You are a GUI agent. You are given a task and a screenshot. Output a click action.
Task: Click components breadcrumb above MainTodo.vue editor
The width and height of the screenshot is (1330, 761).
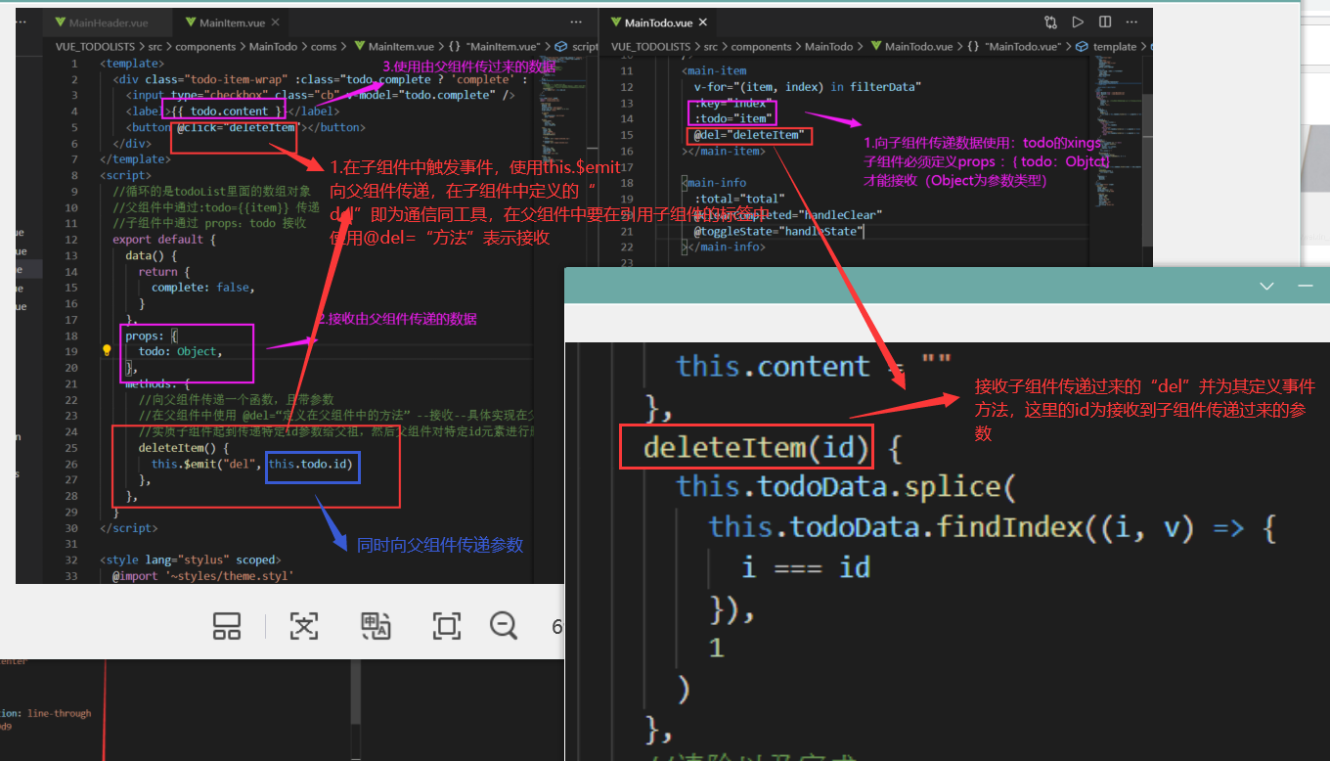point(762,46)
